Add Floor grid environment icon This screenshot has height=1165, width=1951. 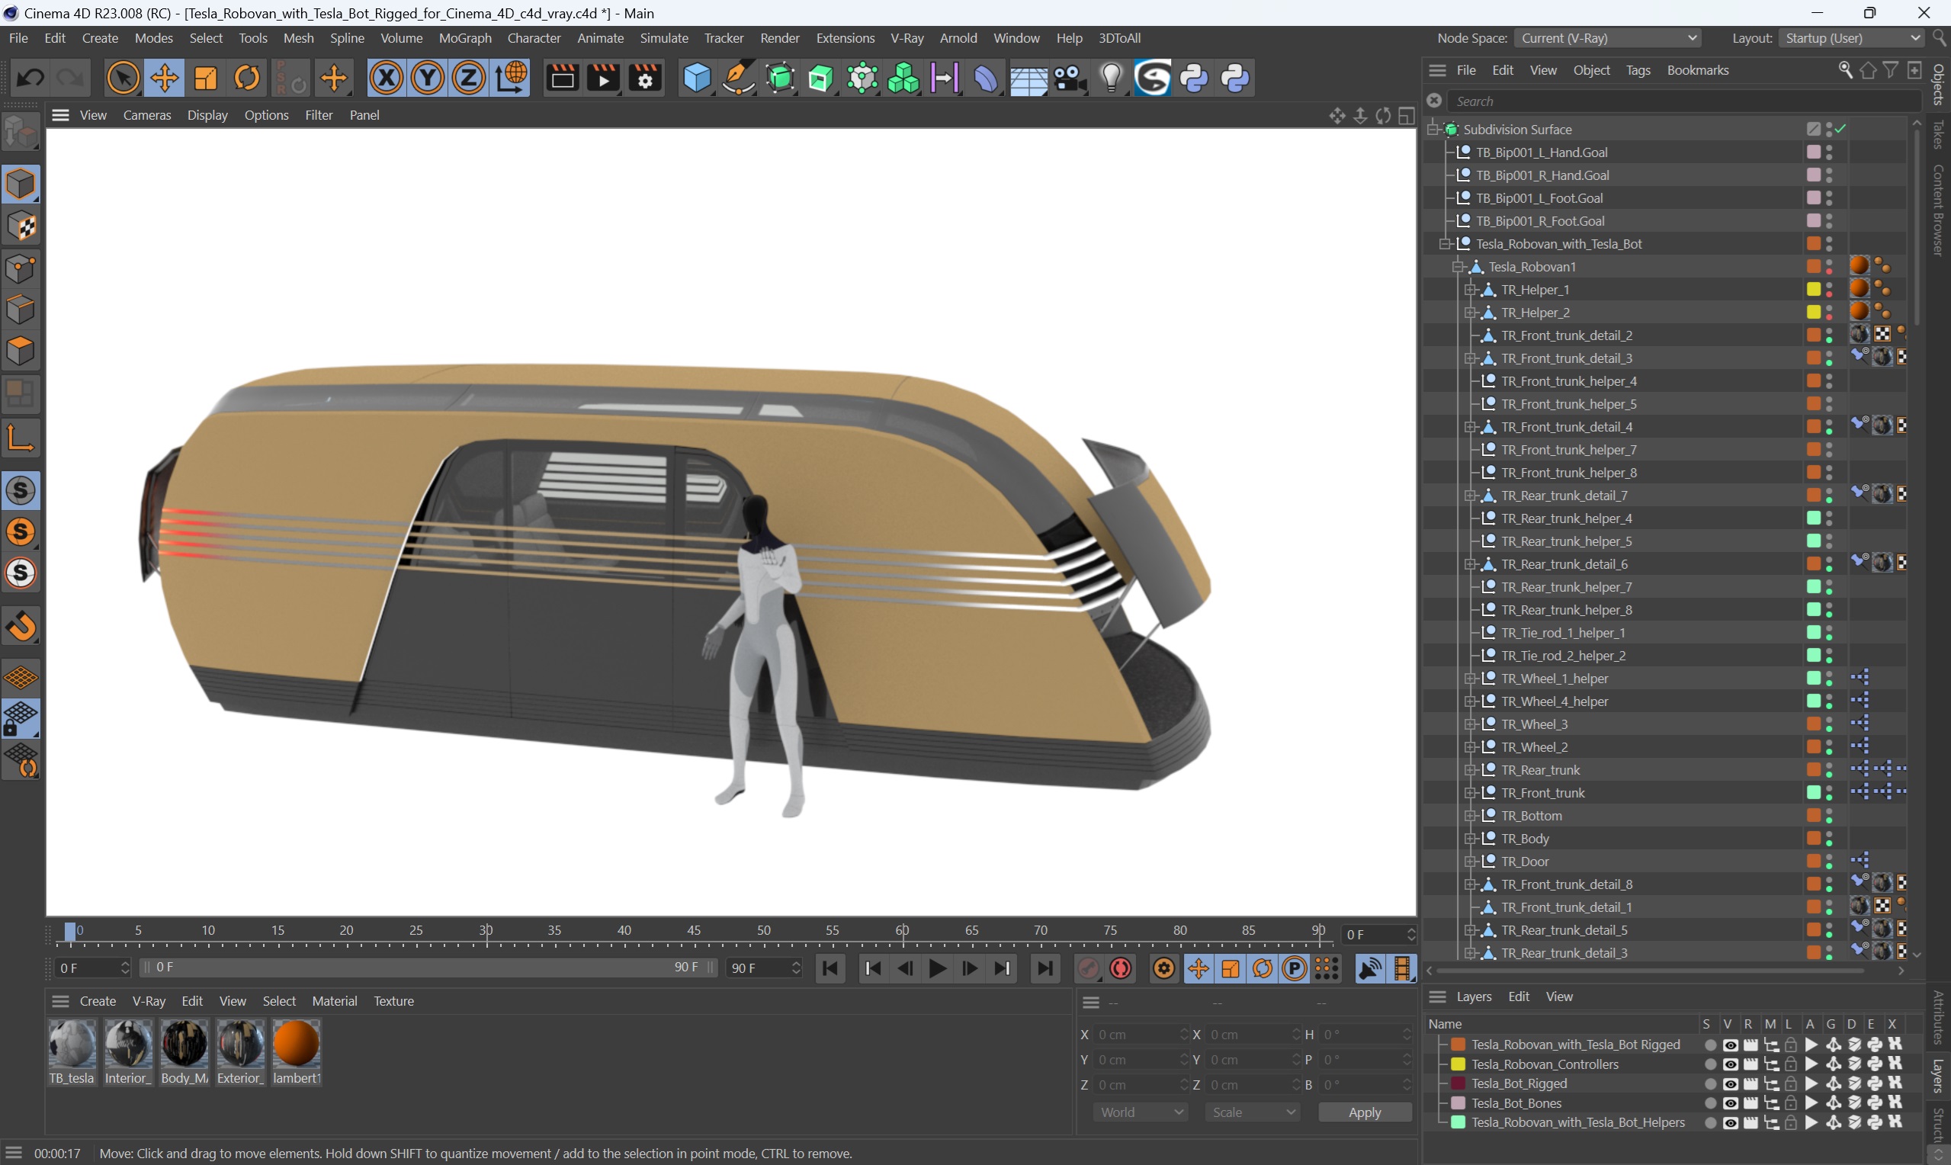(x=1028, y=78)
